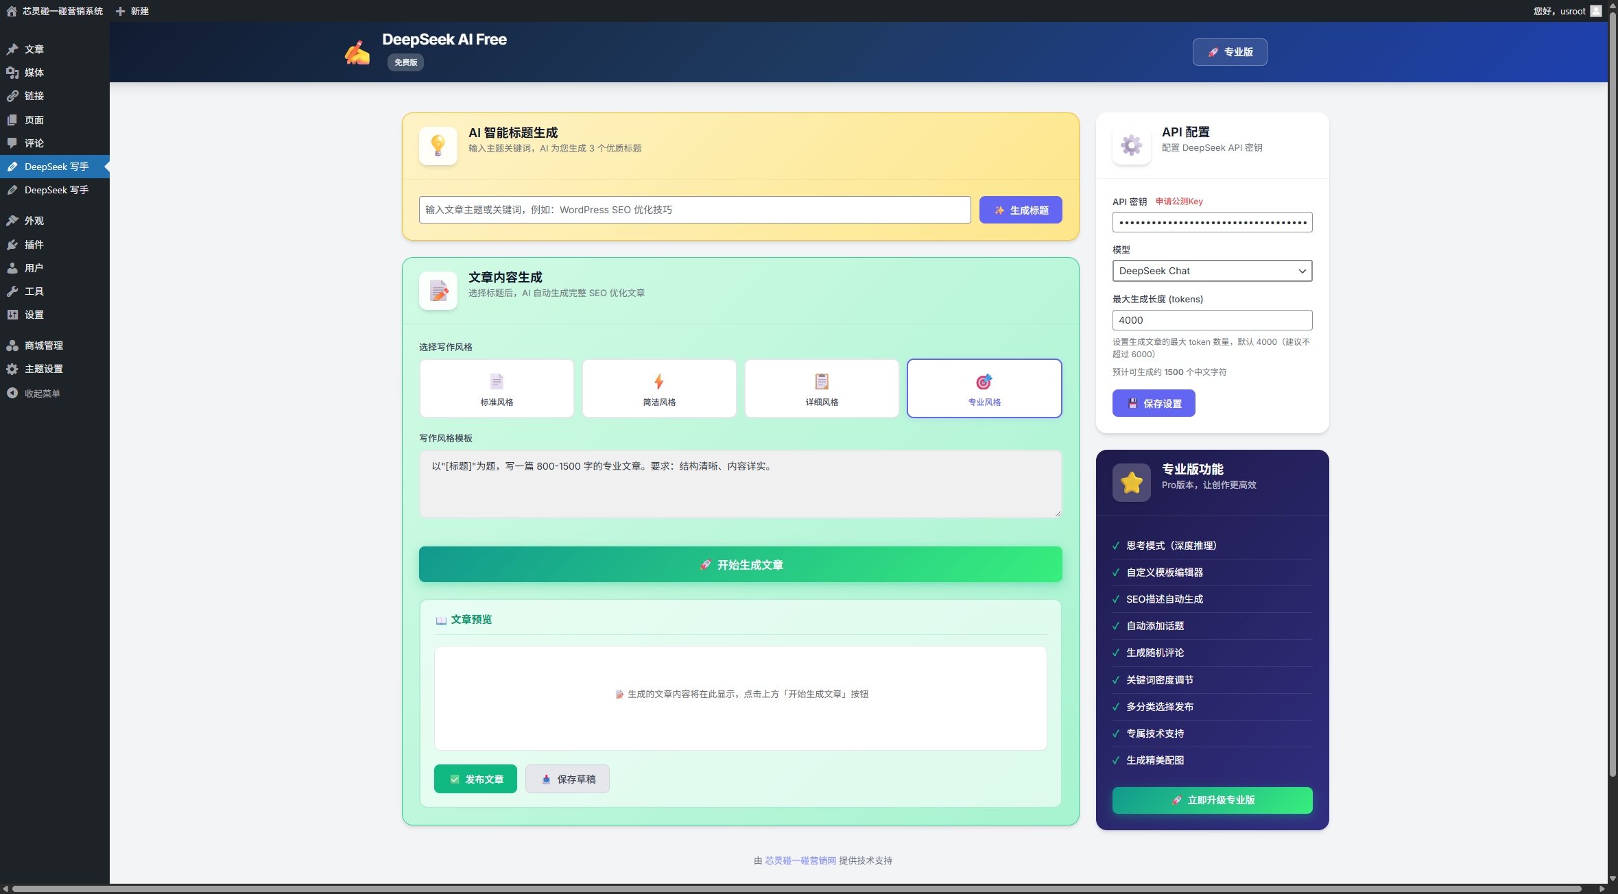Click the document pencil icon in 文章内容生成

tap(438, 291)
